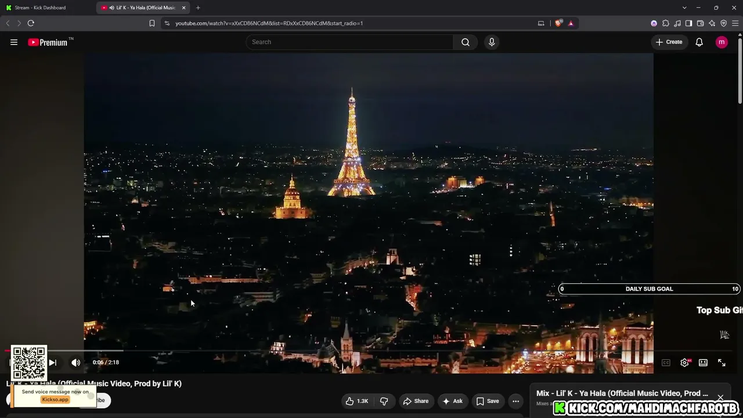Mute the video volume
The image size is (743, 418).
point(75,362)
